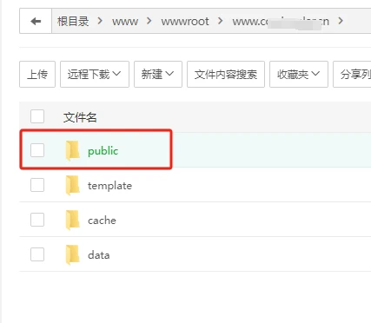The image size is (371, 323).
Task: Click the 上传 upload button
Action: coord(37,74)
